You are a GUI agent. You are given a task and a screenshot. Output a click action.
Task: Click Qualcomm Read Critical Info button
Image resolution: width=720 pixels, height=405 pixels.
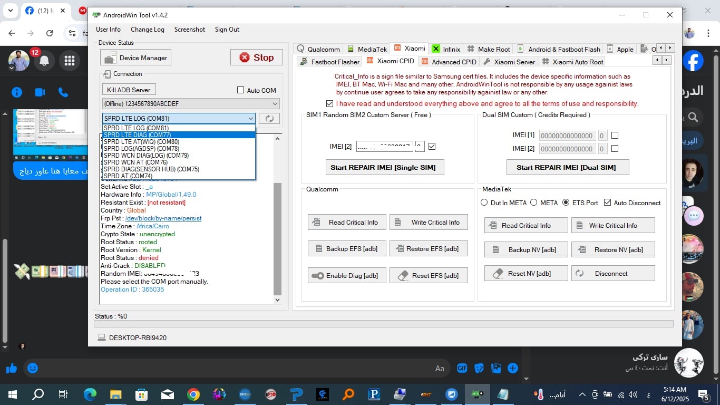pyautogui.click(x=347, y=222)
